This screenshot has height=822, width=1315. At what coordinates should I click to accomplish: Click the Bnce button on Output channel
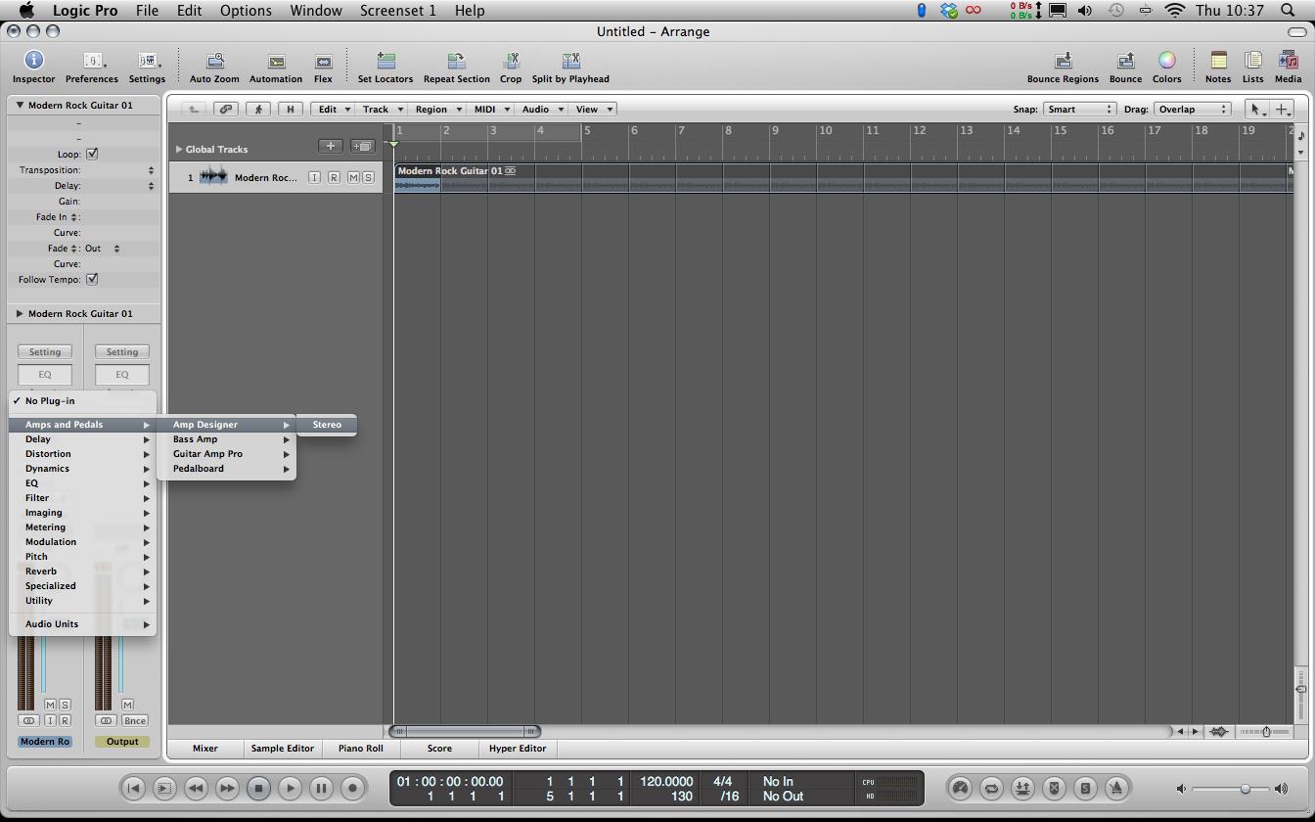[134, 721]
